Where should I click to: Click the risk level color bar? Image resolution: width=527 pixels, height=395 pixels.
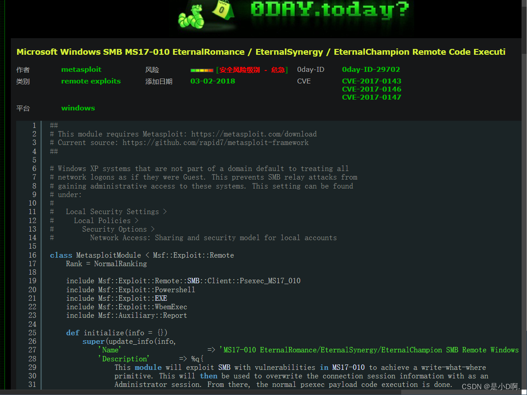[202, 70]
